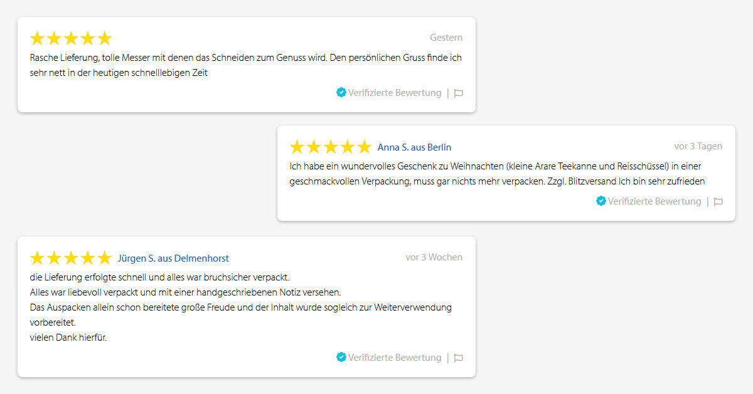This screenshot has width=753, height=394.
Task: Click Anna's review text about the Weihnachten gift
Action: (x=497, y=174)
